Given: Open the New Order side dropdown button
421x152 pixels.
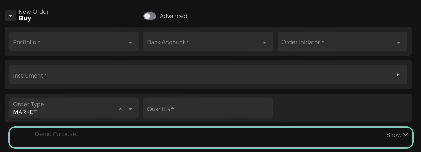Looking at the screenshot, I should (10, 16).
